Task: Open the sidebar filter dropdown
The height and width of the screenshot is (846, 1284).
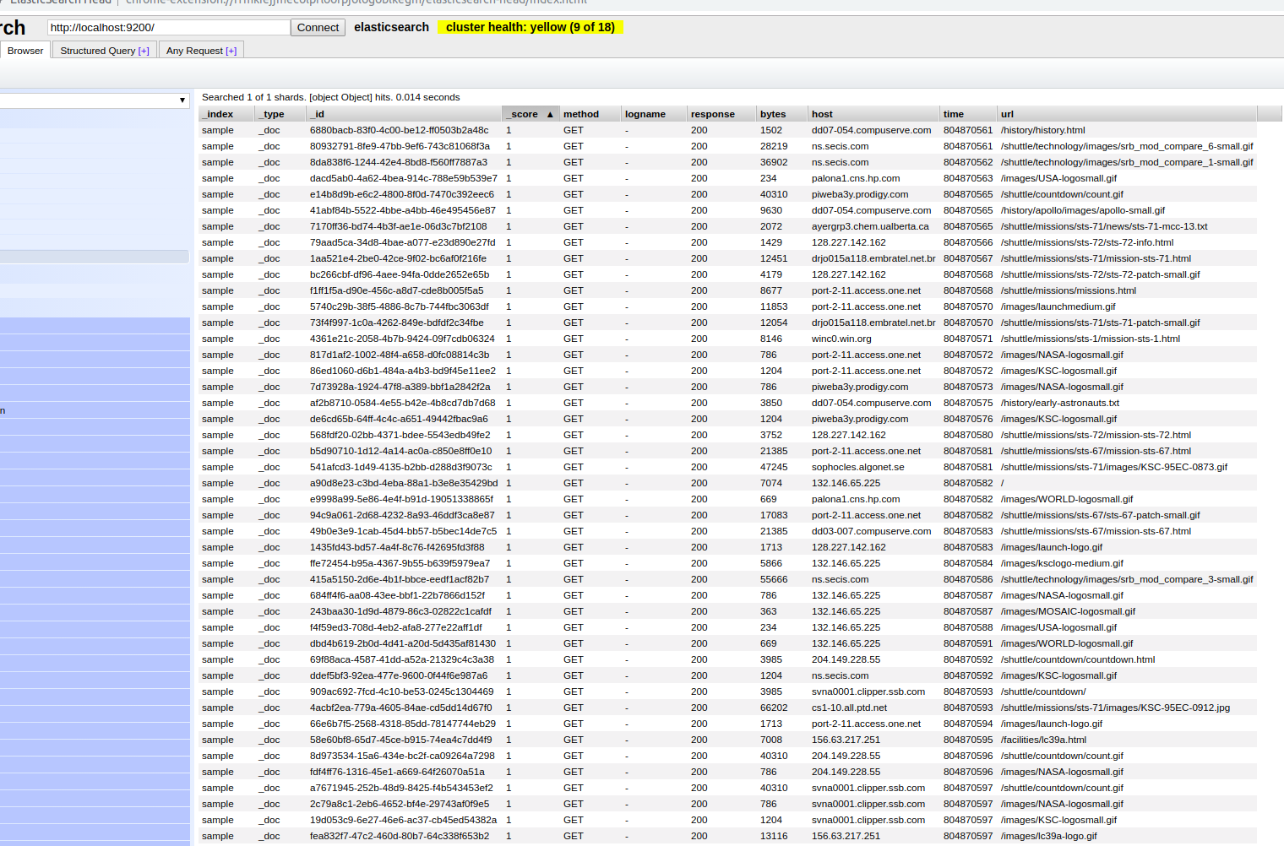Action: click(182, 100)
